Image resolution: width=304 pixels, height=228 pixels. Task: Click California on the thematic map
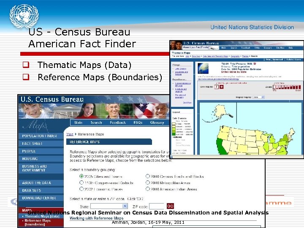coord(221,147)
